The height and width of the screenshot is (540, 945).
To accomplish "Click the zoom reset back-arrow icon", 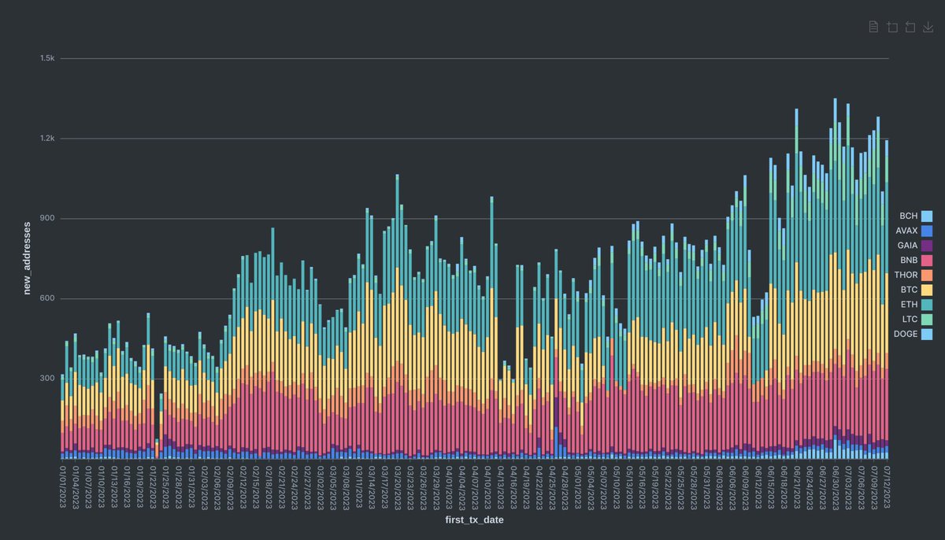I will tap(910, 27).
